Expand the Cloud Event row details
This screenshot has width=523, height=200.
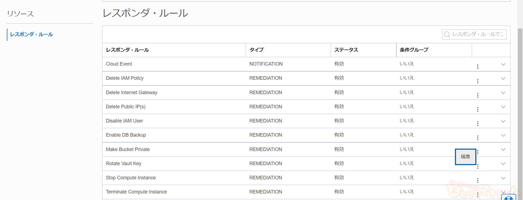503,64
